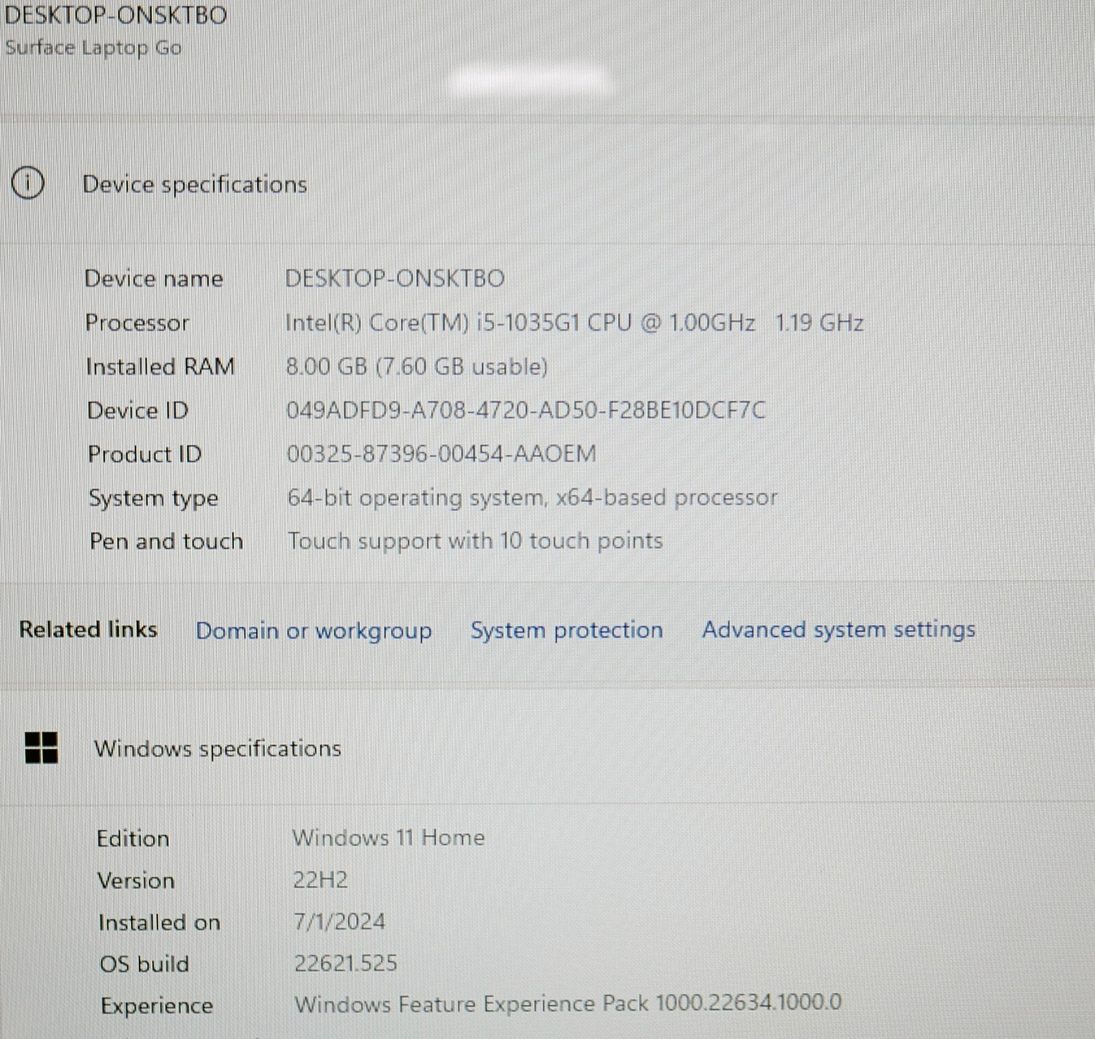Open the System protection link
The image size is (1095, 1039).
click(567, 629)
